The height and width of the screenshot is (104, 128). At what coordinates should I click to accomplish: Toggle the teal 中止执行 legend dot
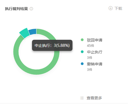click(82, 52)
